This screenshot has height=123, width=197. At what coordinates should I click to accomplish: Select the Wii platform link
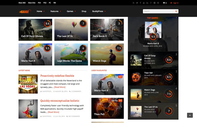pos(54,3)
